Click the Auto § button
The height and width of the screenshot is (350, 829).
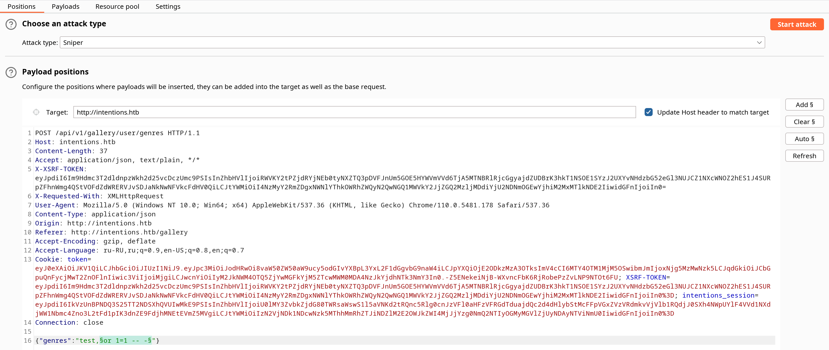(x=804, y=139)
